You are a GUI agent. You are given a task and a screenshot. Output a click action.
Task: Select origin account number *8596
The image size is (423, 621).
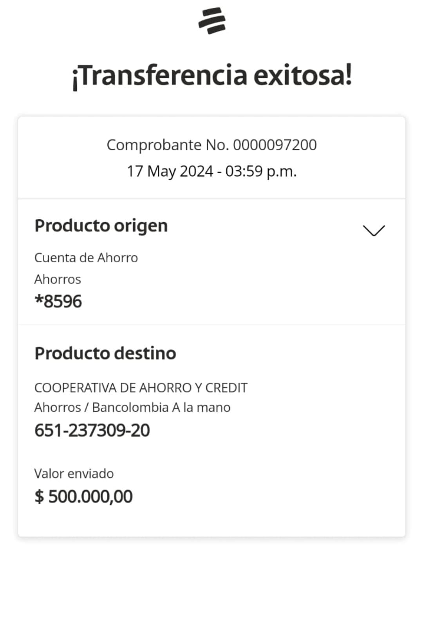58,301
